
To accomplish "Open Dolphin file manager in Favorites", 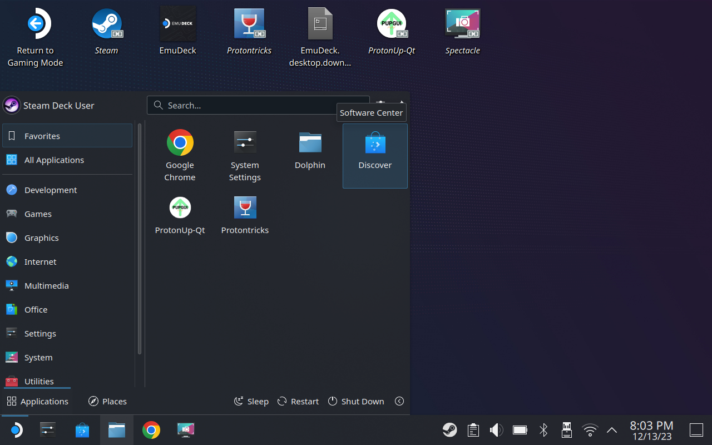I will (x=310, y=156).
